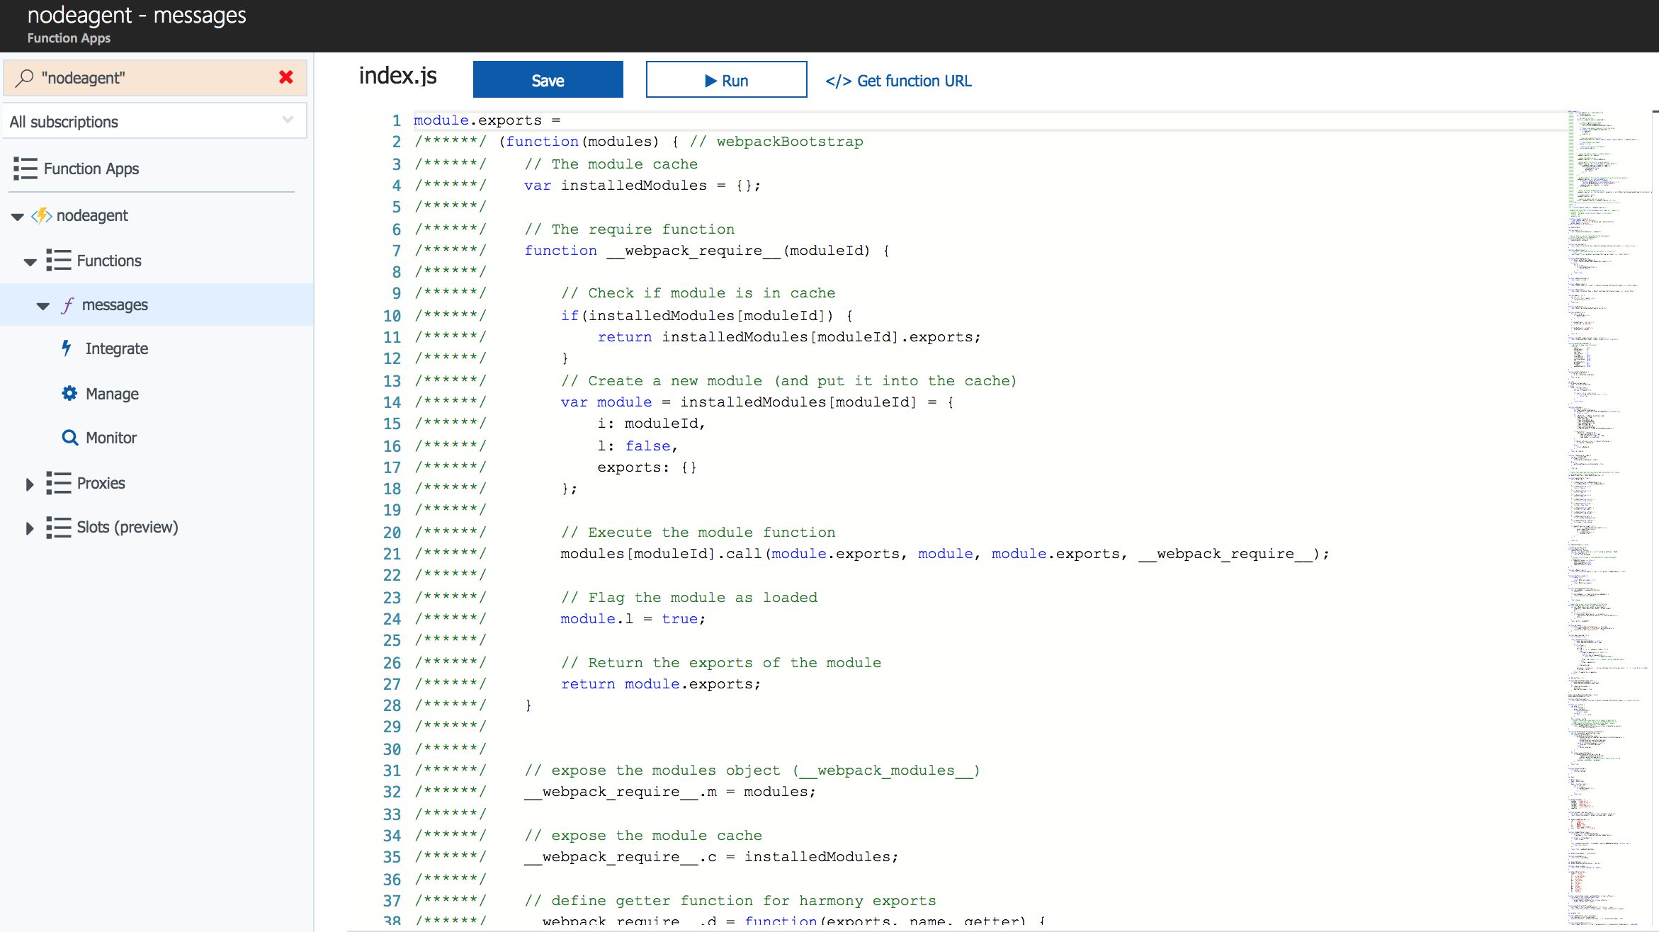1659x932 pixels.
Task: Collapse the nodeagent tree node
Action: 18,217
